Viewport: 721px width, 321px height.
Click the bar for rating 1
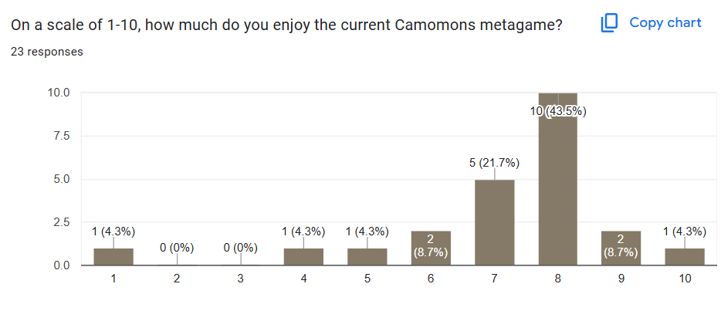pyautogui.click(x=113, y=257)
